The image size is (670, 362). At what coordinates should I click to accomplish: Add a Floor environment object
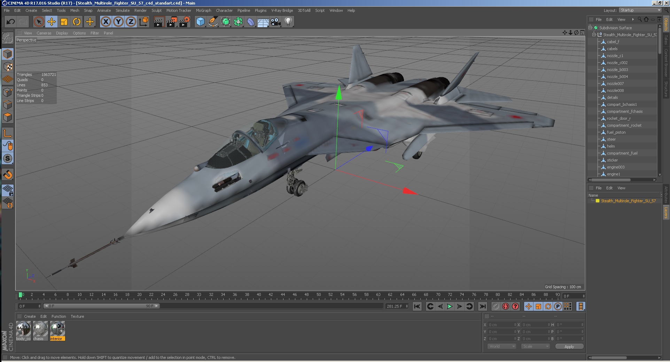pos(263,22)
